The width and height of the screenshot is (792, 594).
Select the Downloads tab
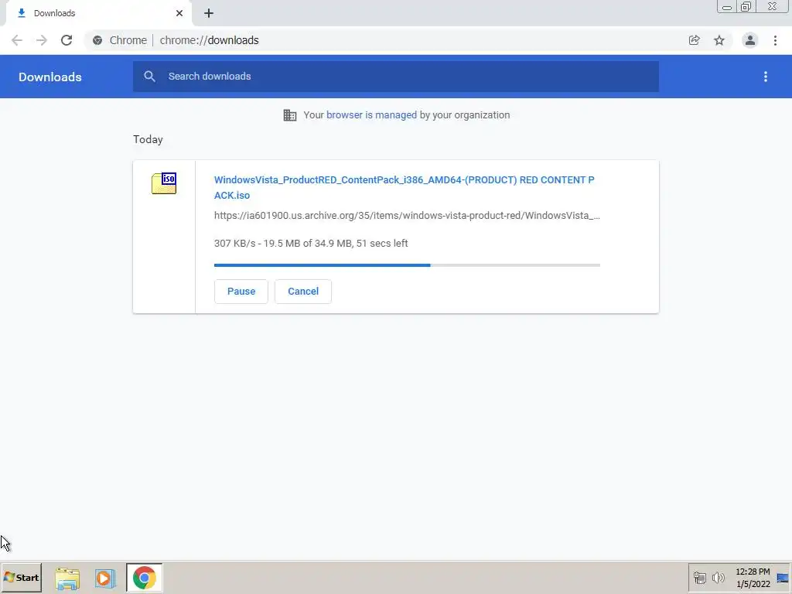[x=99, y=13]
